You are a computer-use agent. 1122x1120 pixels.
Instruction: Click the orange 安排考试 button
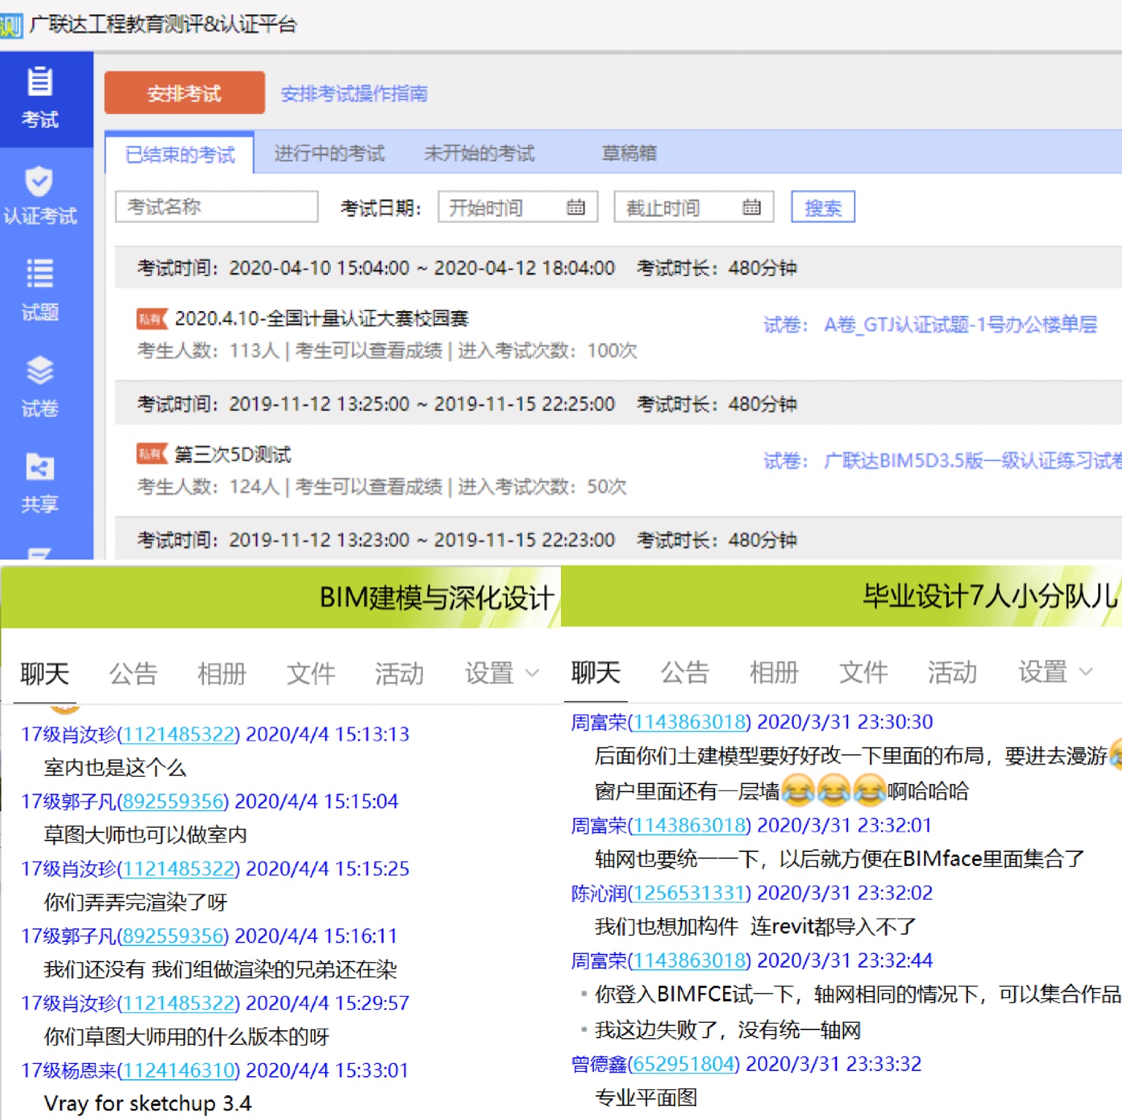pyautogui.click(x=184, y=93)
